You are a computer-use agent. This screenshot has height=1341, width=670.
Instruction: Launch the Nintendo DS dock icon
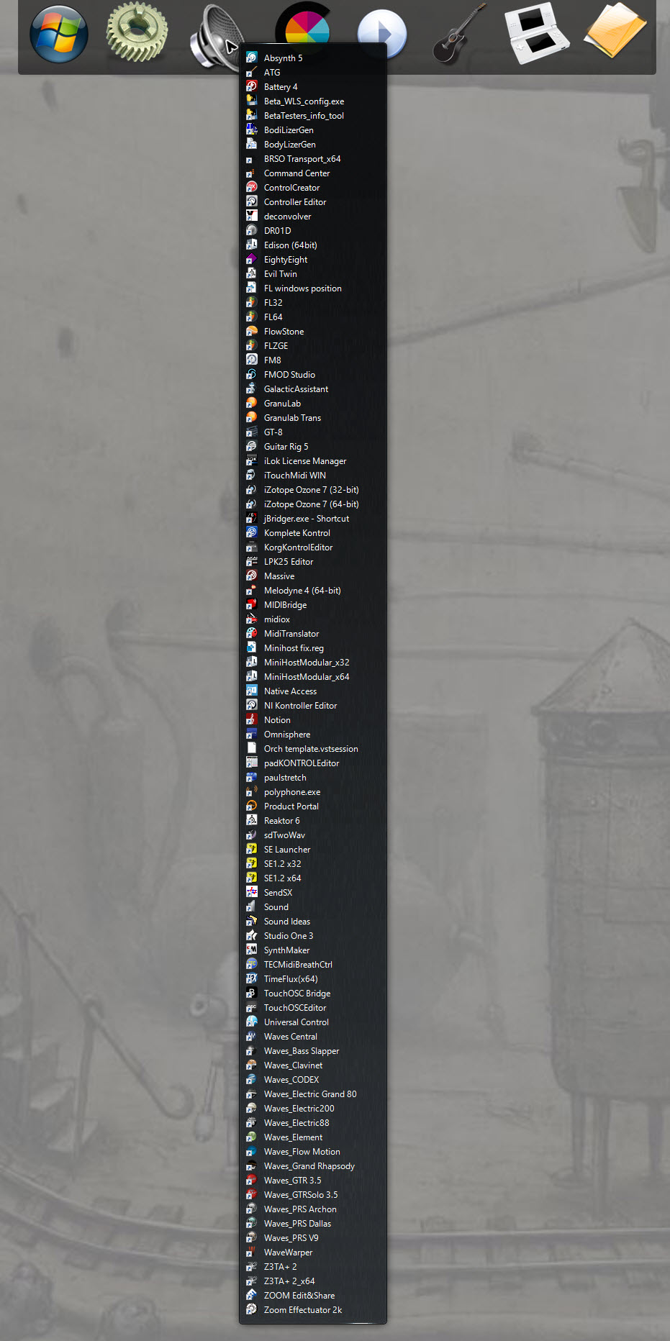(536, 32)
